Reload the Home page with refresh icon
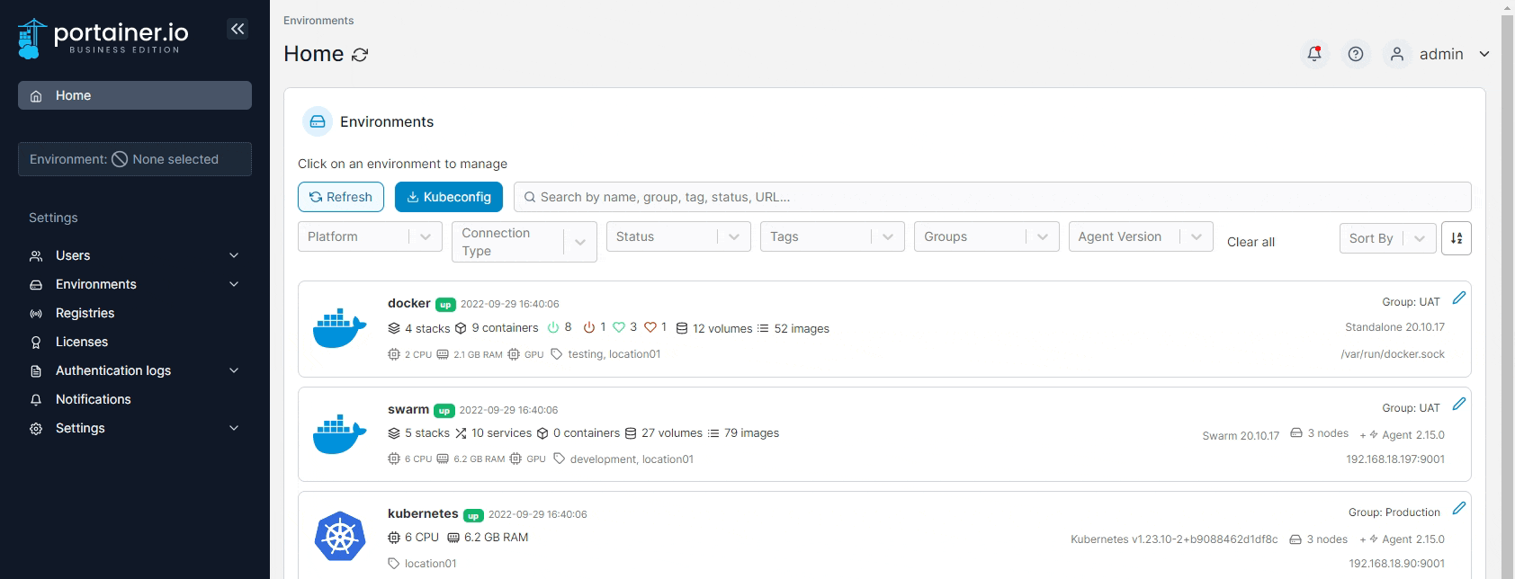1515x579 pixels. pyautogui.click(x=360, y=55)
